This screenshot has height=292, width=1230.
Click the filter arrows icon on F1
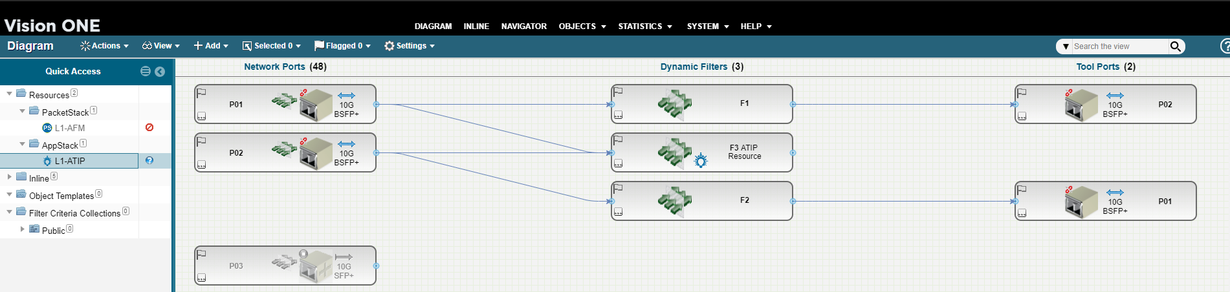(x=675, y=104)
